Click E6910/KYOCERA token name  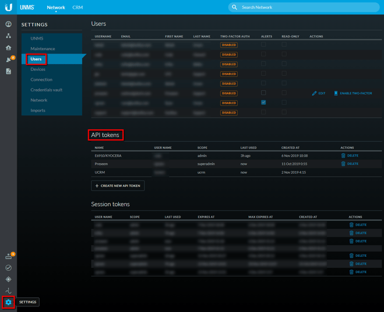coord(108,156)
